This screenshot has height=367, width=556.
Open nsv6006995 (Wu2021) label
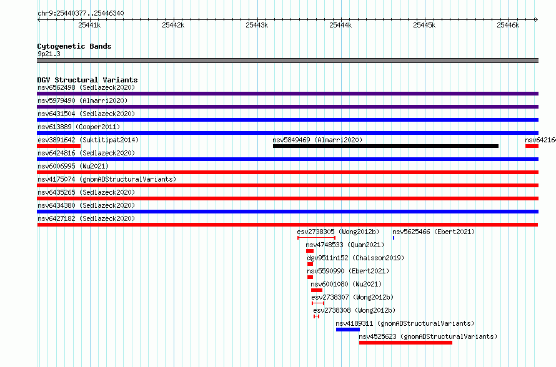coord(73,166)
